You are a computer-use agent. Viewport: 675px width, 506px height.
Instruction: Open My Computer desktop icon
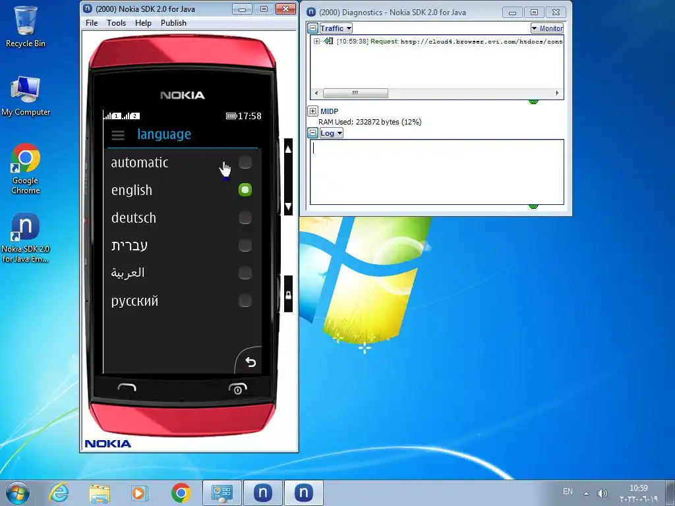point(26,96)
